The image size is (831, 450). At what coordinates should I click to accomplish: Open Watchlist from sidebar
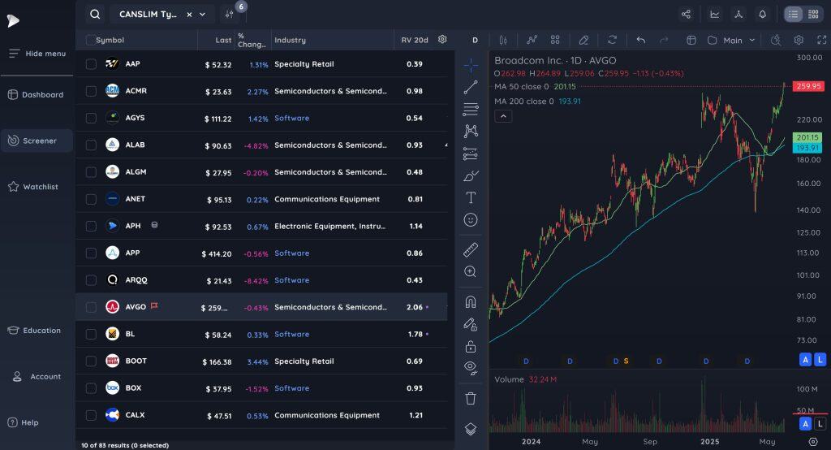tap(32, 187)
